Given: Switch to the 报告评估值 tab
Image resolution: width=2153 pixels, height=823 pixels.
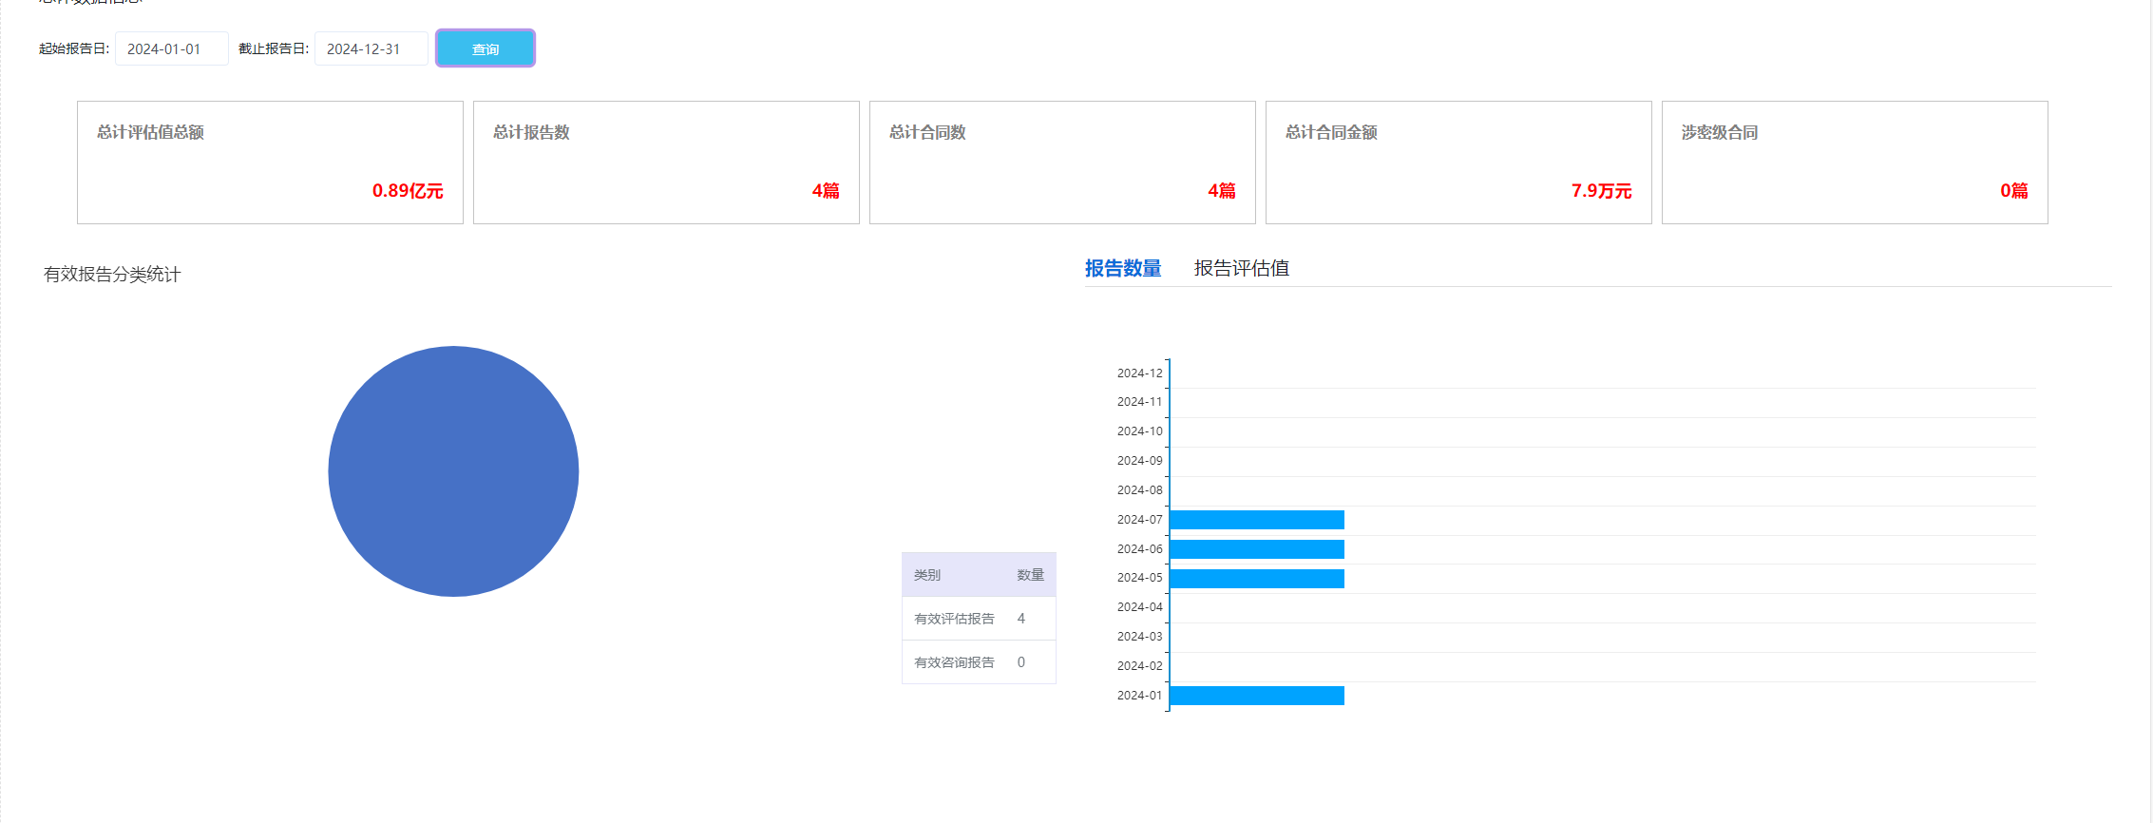Looking at the screenshot, I should [x=1241, y=269].
